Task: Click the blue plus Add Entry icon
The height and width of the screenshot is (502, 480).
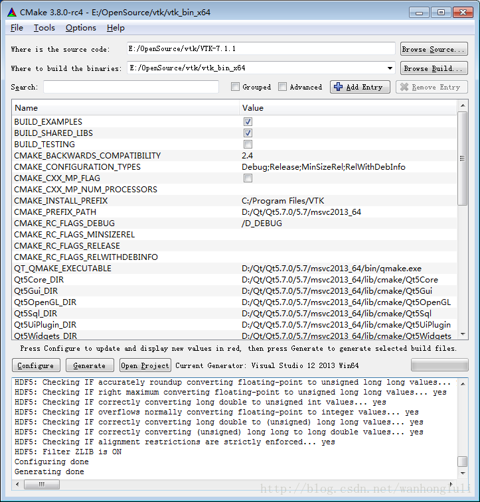Action: [x=338, y=87]
